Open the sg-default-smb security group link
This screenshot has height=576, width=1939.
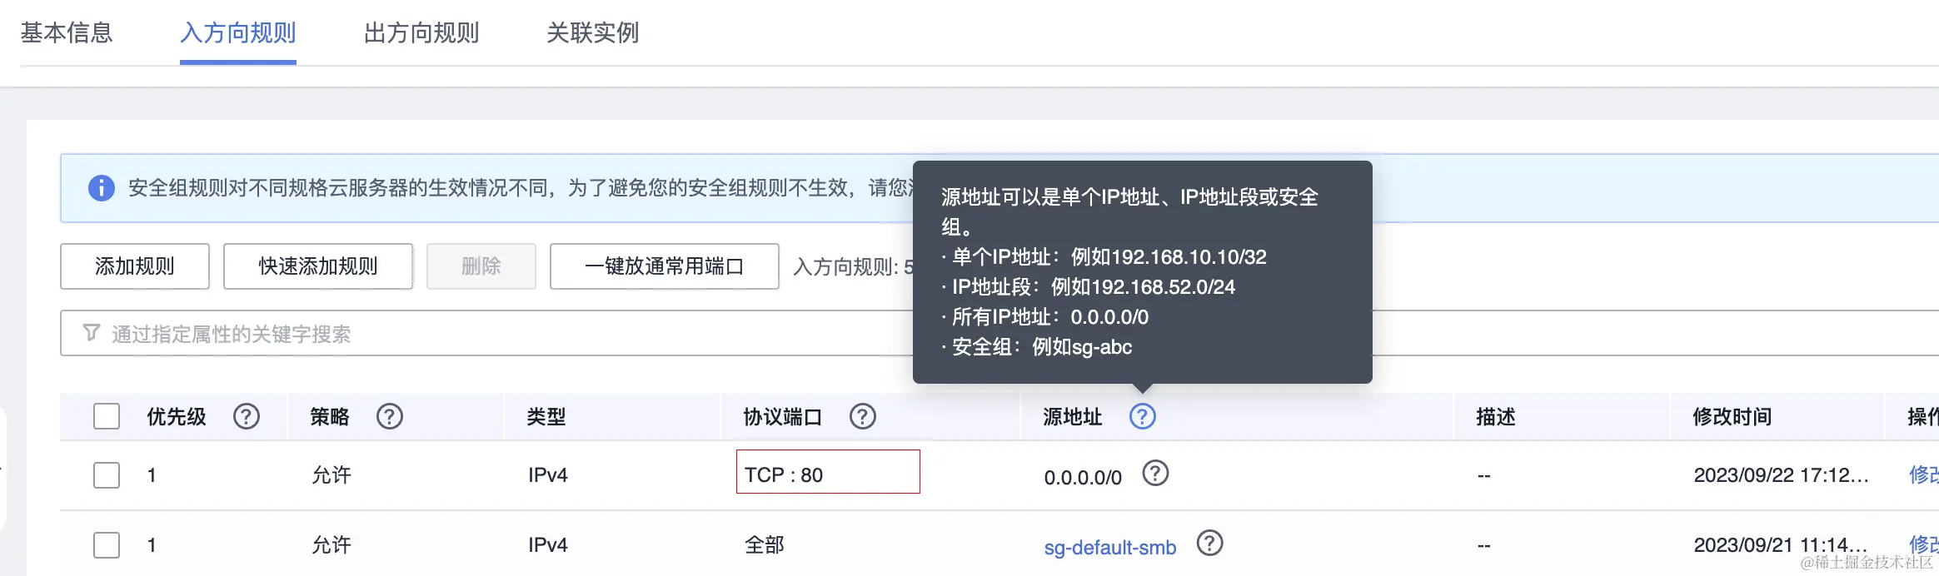pos(1110,548)
